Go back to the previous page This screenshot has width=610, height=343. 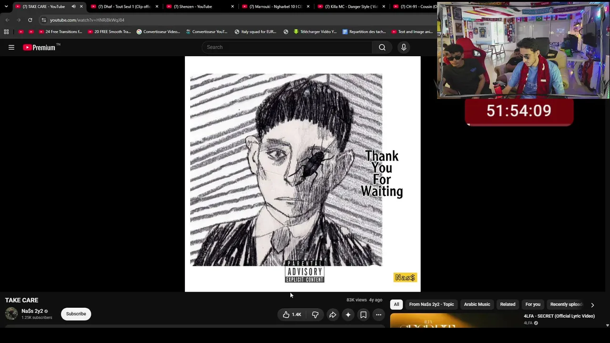(x=7, y=20)
